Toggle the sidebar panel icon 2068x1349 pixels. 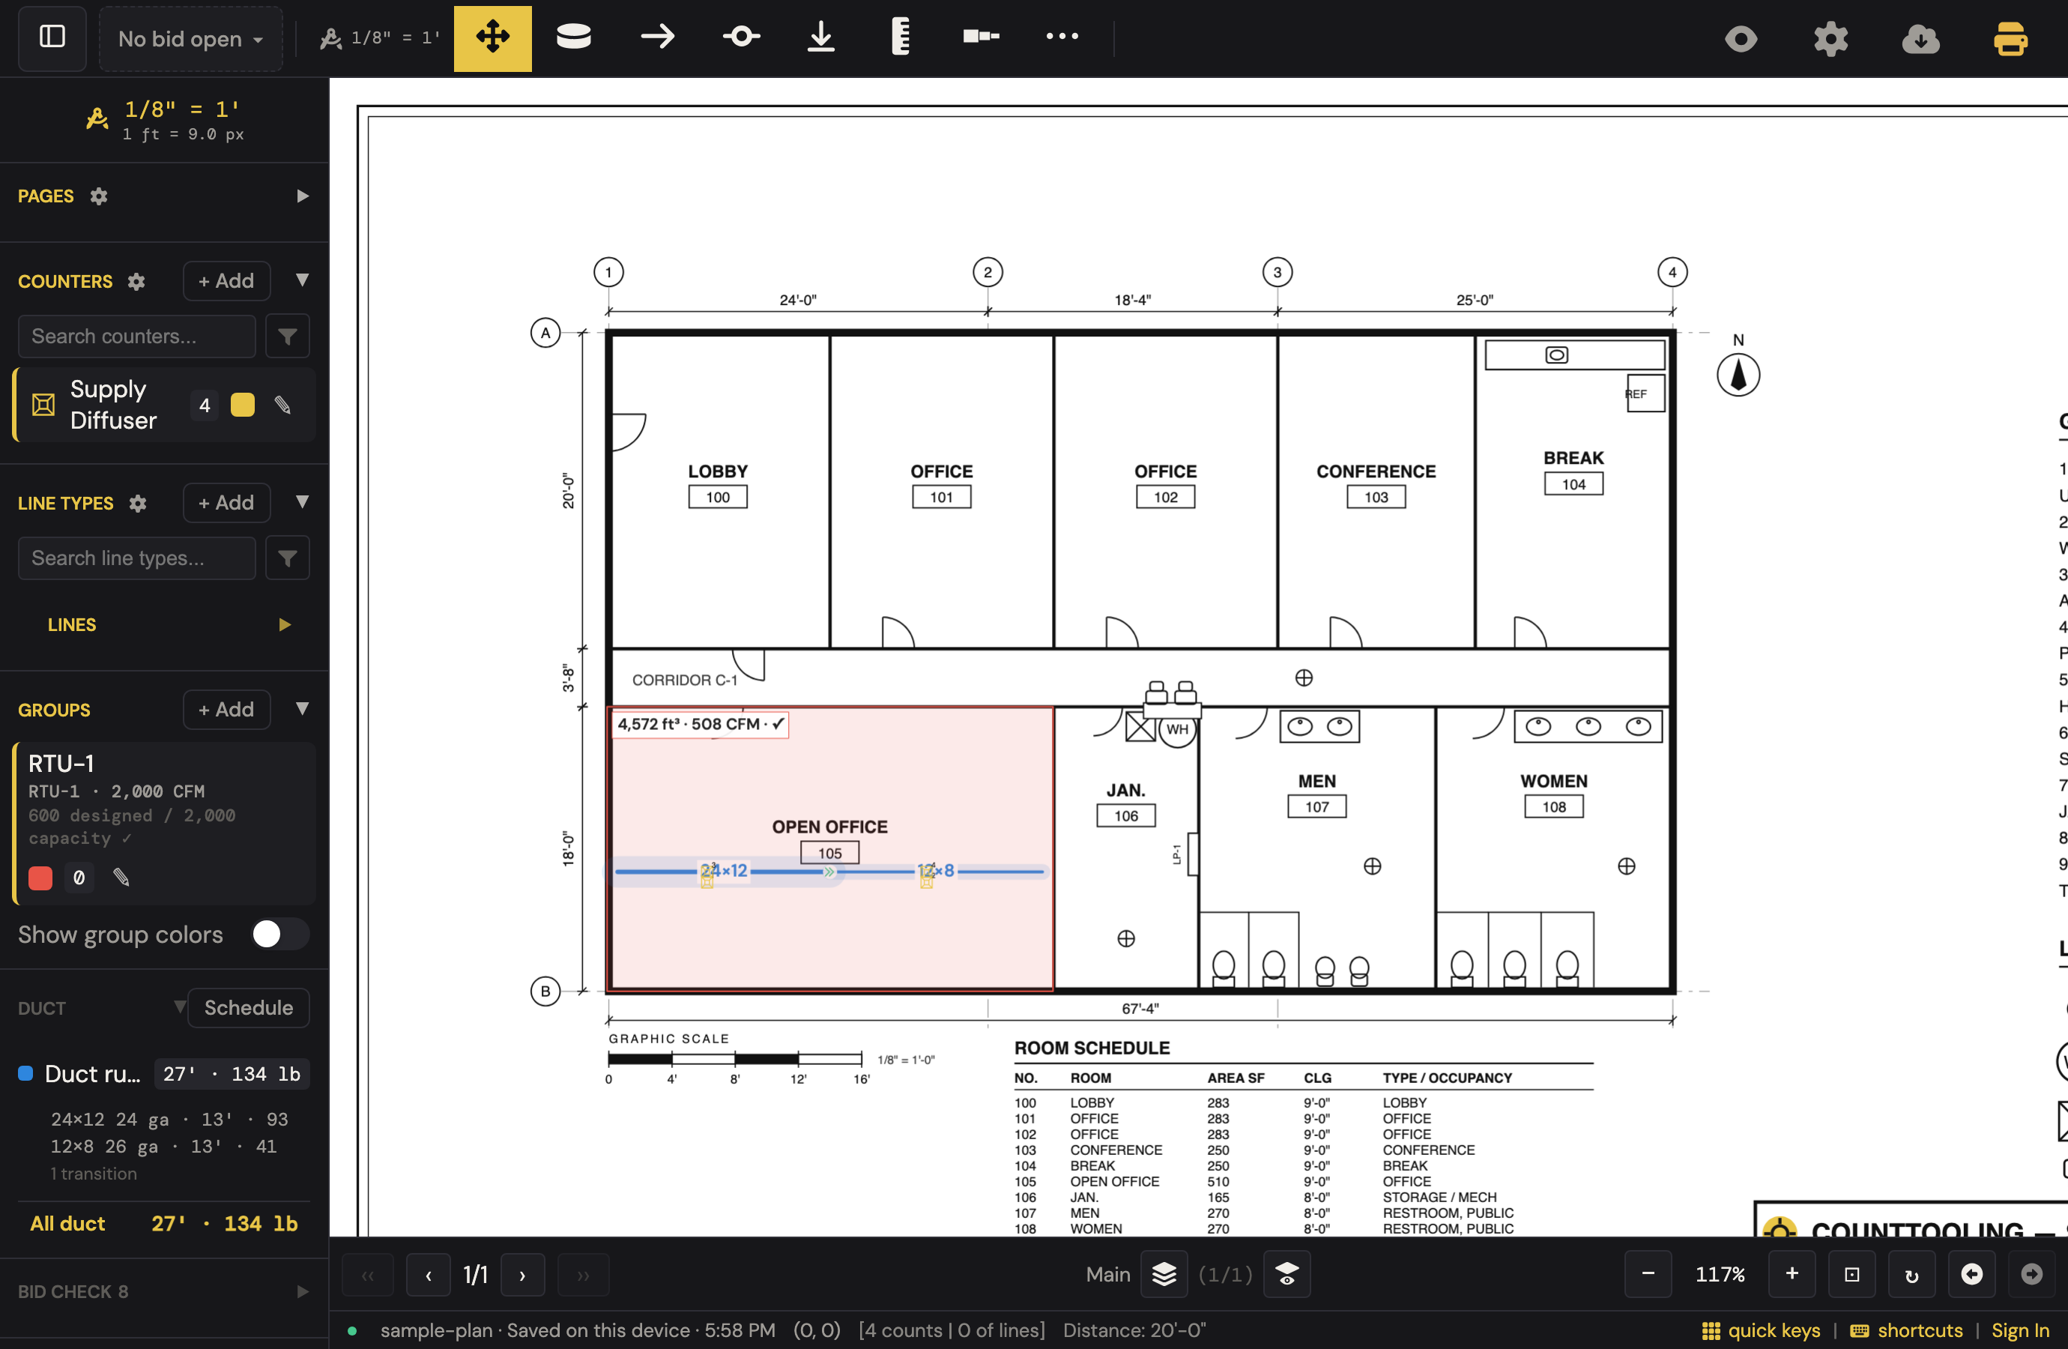[x=52, y=37]
